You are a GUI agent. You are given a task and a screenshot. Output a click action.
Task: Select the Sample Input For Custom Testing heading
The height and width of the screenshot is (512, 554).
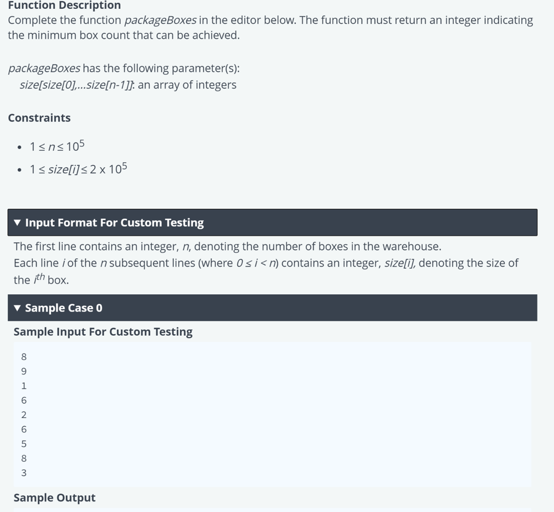tap(103, 332)
